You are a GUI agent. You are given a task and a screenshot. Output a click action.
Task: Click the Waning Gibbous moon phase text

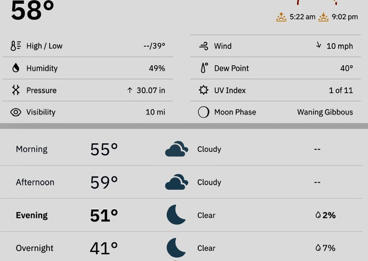coord(325,112)
